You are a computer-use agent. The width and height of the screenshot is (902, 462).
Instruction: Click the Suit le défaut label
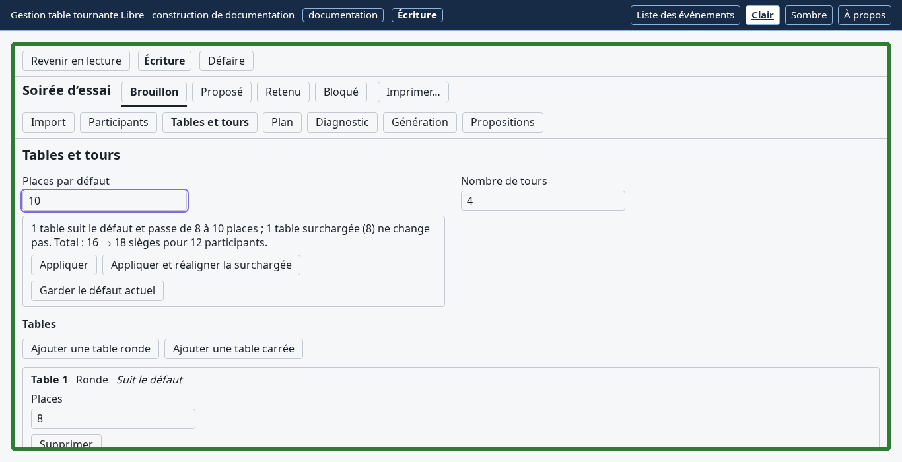[149, 379]
